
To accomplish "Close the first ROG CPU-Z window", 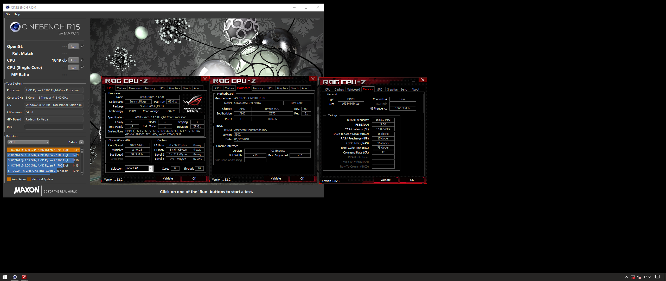I will coord(205,79).
